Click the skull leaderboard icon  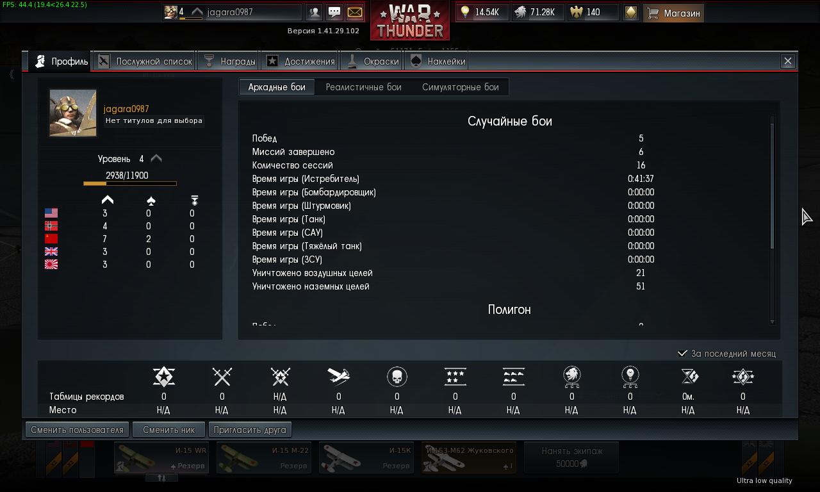(397, 377)
